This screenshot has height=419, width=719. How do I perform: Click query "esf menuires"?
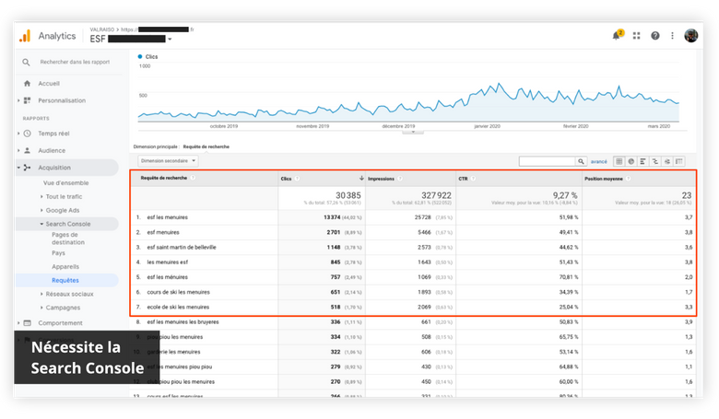coord(163,232)
